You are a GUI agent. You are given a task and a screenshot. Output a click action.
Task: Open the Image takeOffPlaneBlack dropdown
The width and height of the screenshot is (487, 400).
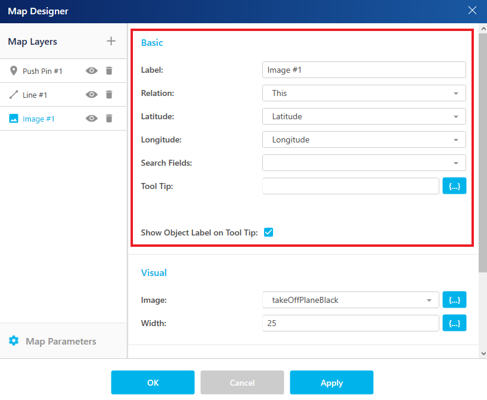pyautogui.click(x=350, y=300)
